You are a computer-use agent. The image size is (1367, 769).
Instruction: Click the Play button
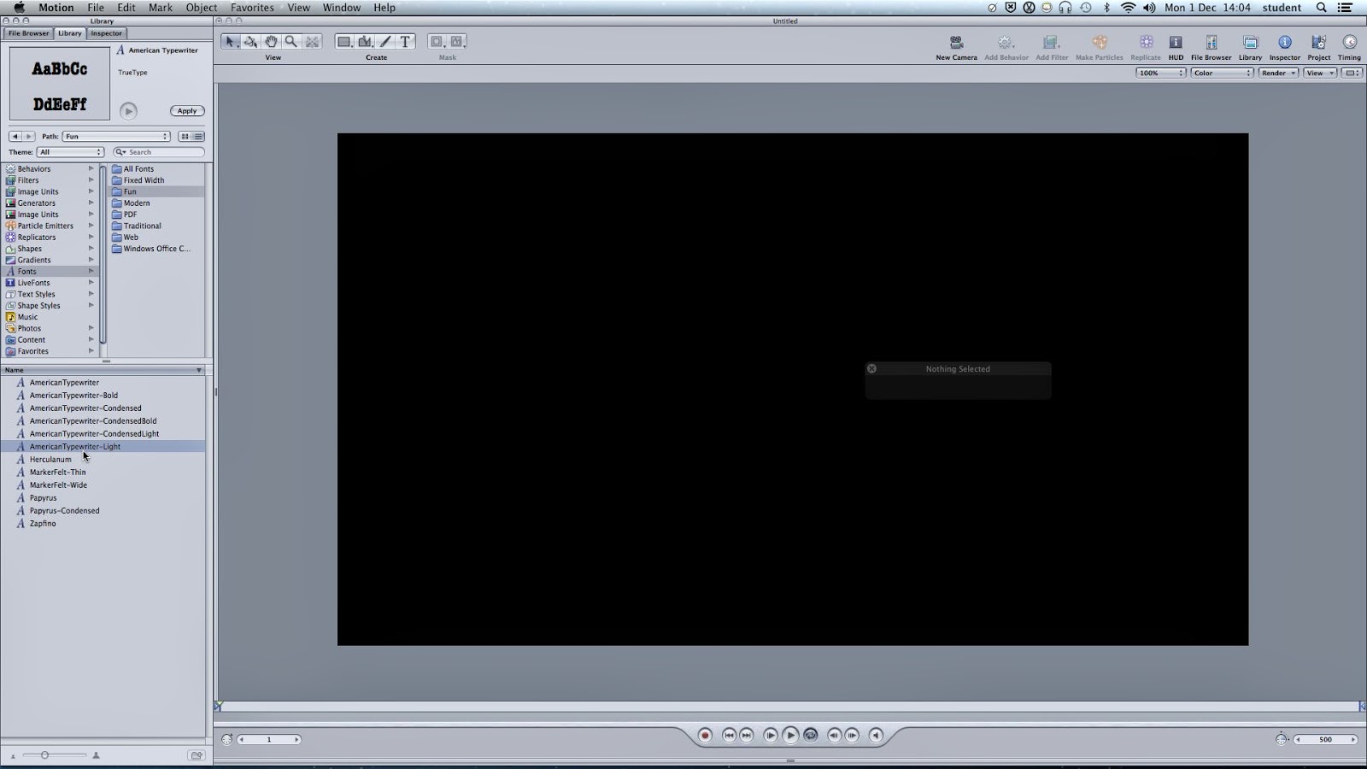[790, 735]
